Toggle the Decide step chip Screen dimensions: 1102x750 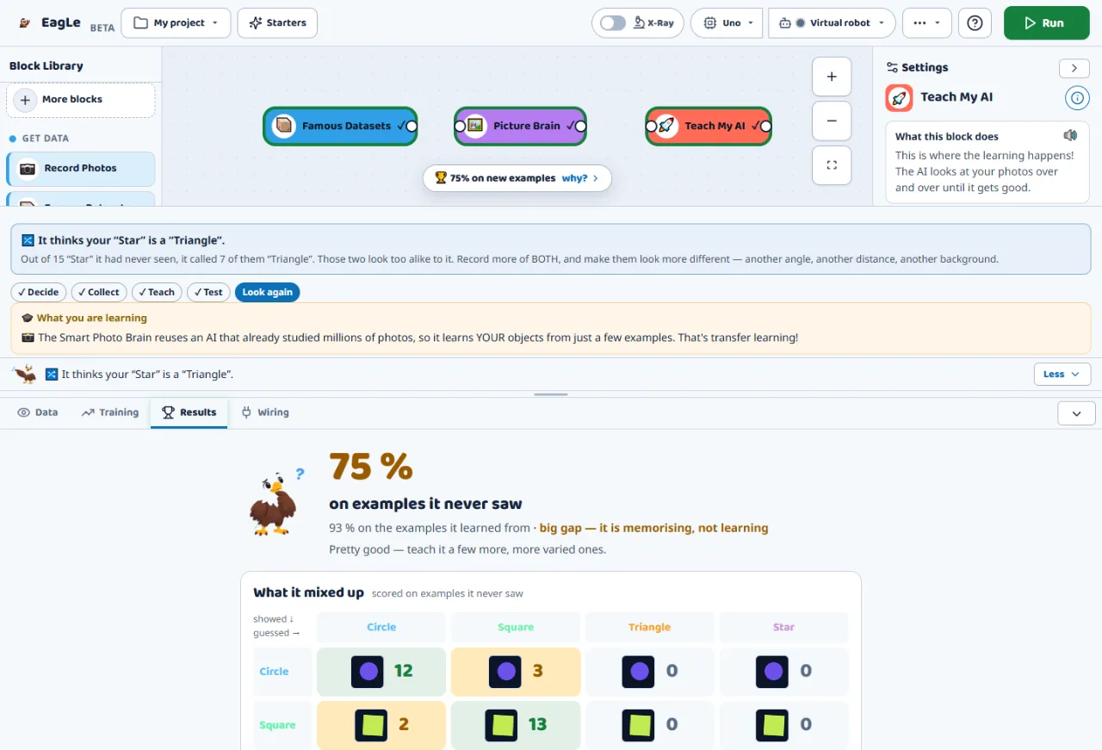coord(39,293)
